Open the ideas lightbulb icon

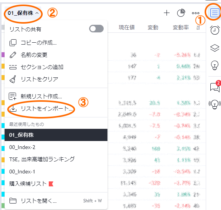pyautogui.click(x=215, y=65)
